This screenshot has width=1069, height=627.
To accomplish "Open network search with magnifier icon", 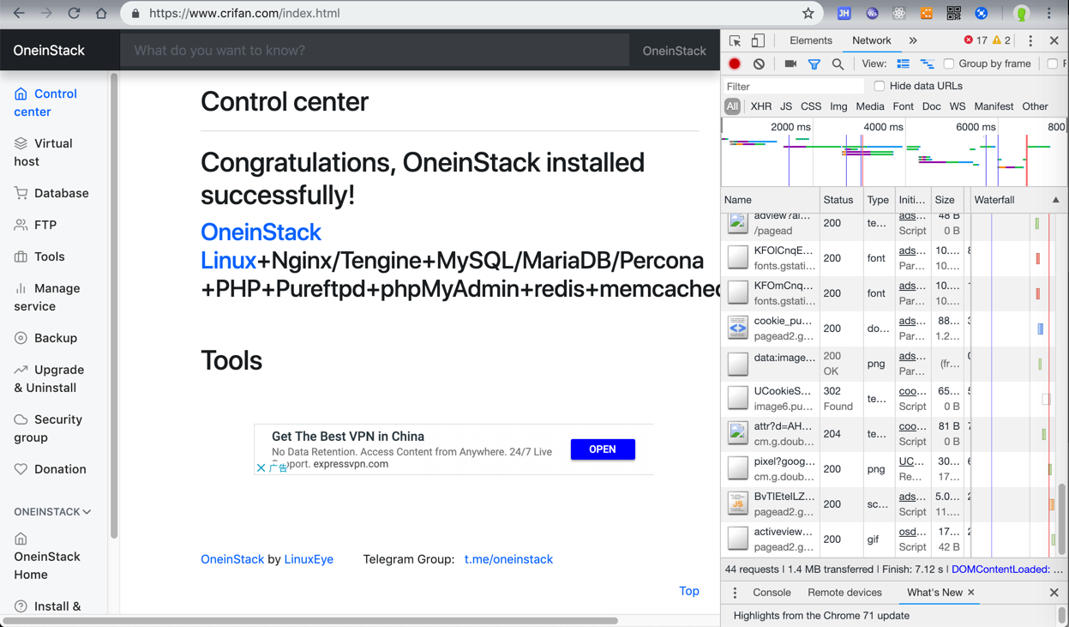I will 838,63.
